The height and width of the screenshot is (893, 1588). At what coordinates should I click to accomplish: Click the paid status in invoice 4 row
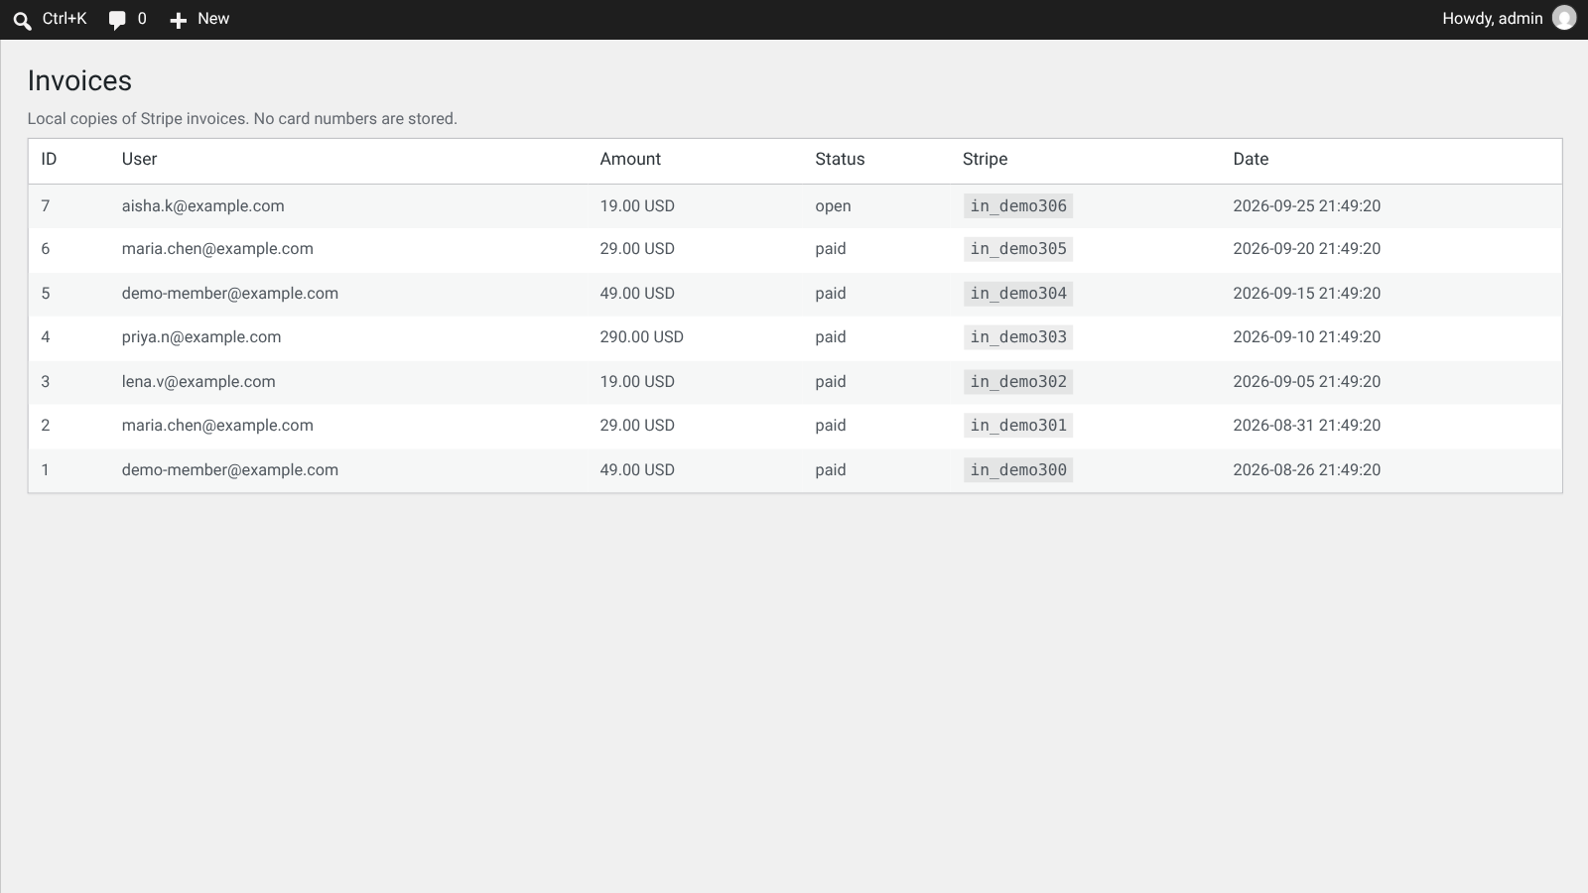click(x=831, y=337)
